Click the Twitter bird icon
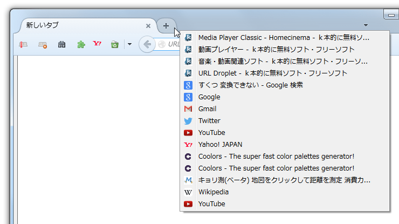Image resolution: width=399 pixels, height=224 pixels. (188, 121)
